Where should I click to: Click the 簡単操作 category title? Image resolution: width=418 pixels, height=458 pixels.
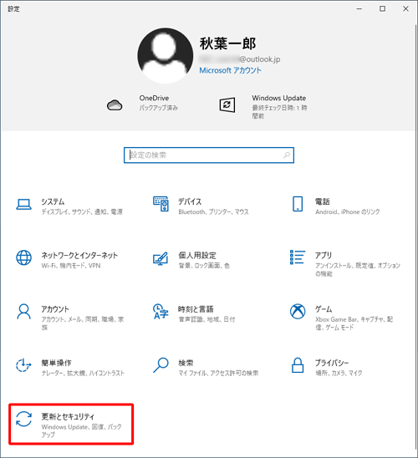56,363
